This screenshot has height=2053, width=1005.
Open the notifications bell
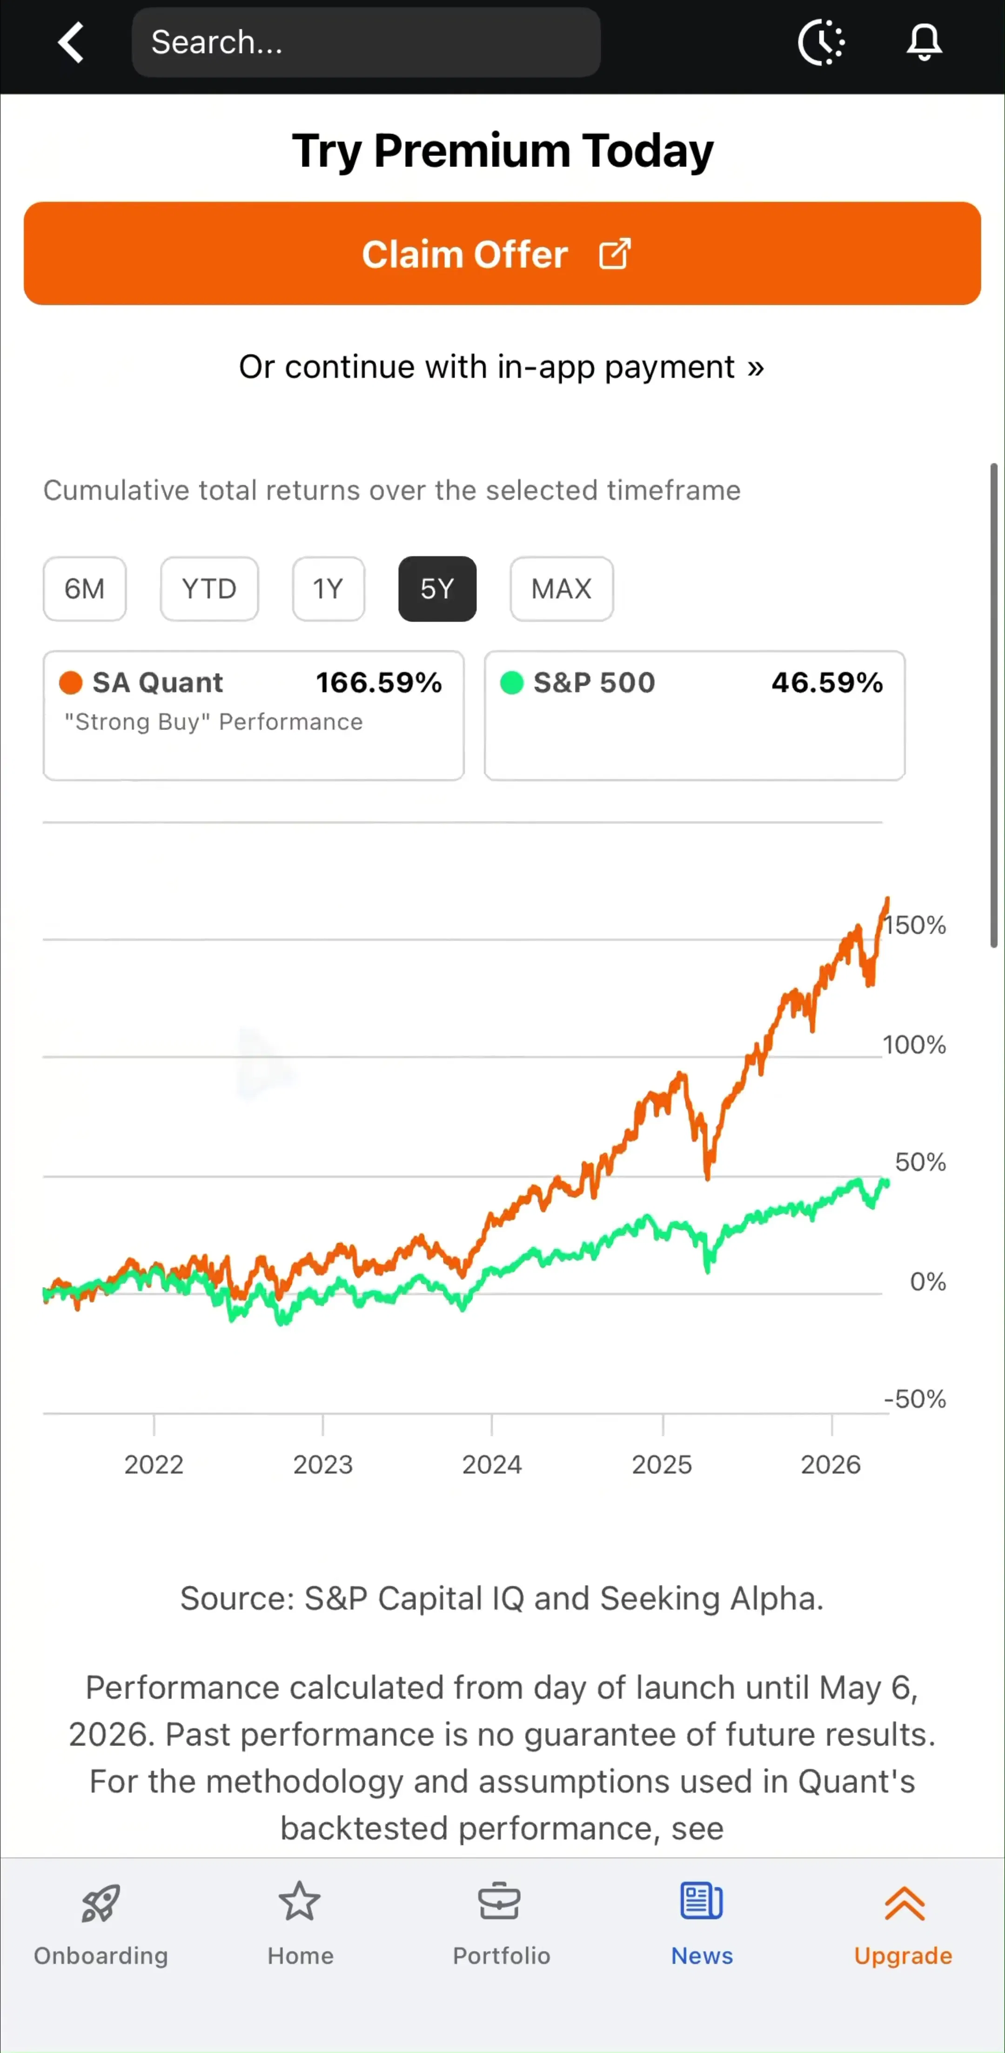tap(925, 42)
